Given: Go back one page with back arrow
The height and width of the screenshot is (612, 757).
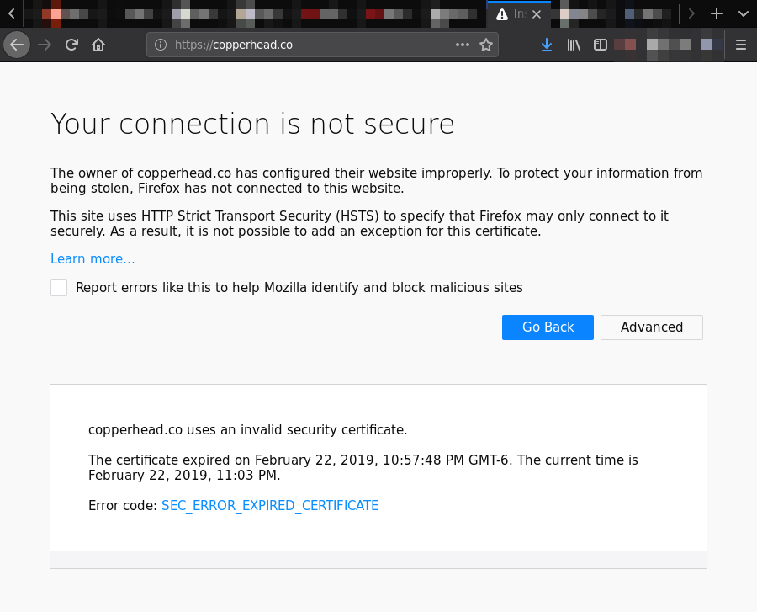Looking at the screenshot, I should [x=17, y=45].
